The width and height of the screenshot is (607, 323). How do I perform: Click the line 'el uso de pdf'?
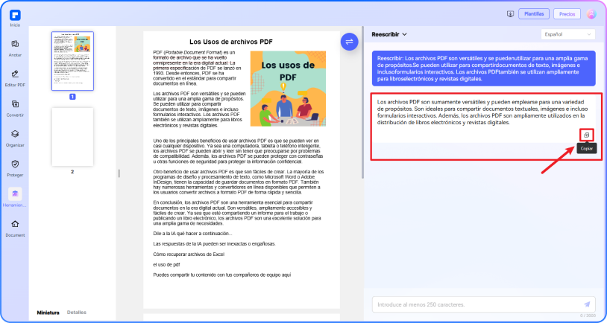(x=166, y=265)
